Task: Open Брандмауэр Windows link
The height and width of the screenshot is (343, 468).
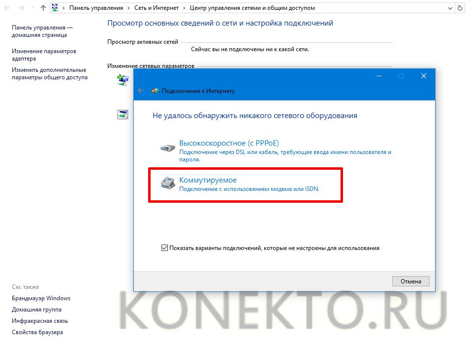Action: (41, 298)
